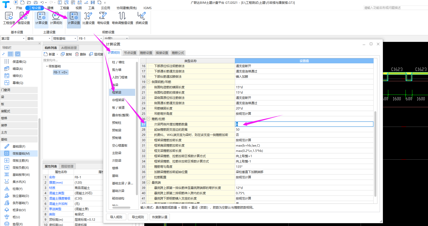Click the 搜索构件 search box
The image size is (428, 226).
[x=72, y=60]
